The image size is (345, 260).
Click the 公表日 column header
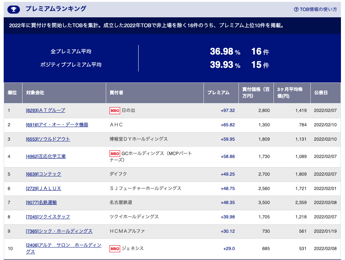[325, 93]
